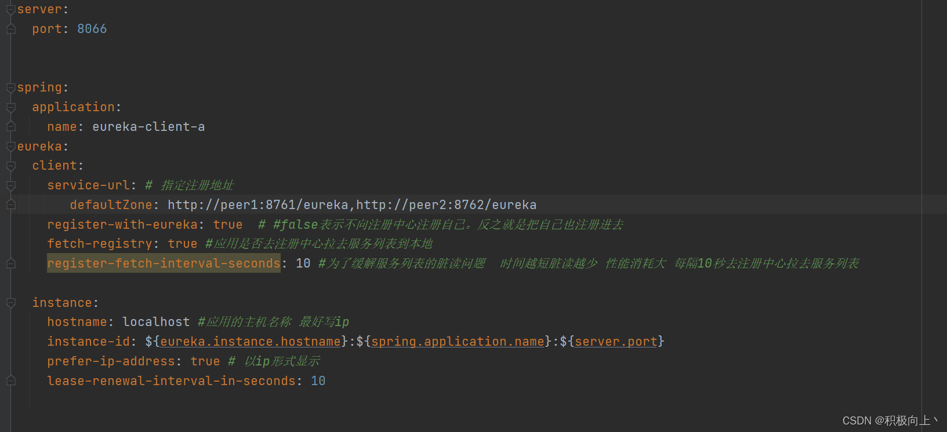
Task: Collapse the application block fold marker
Action: tap(10, 107)
